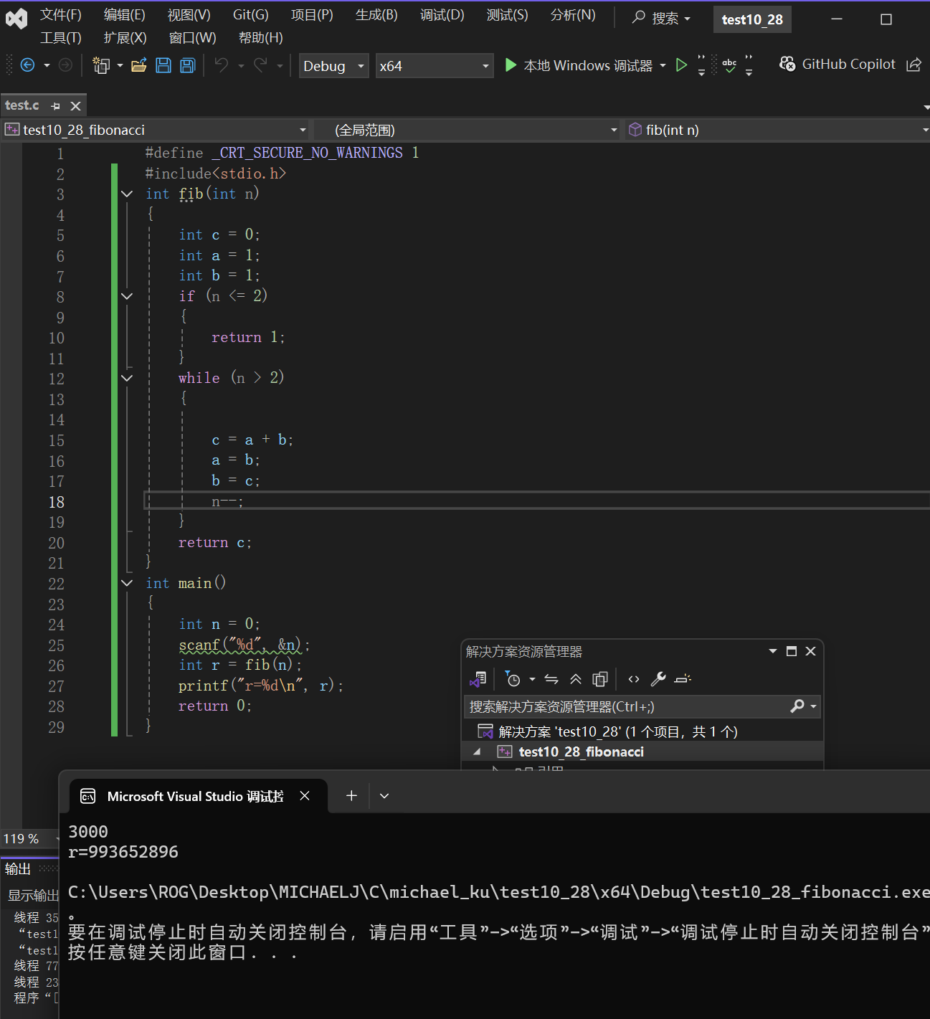Open the 分析(N) Analyze menu
The width and height of the screenshot is (930, 1019).
(x=573, y=15)
